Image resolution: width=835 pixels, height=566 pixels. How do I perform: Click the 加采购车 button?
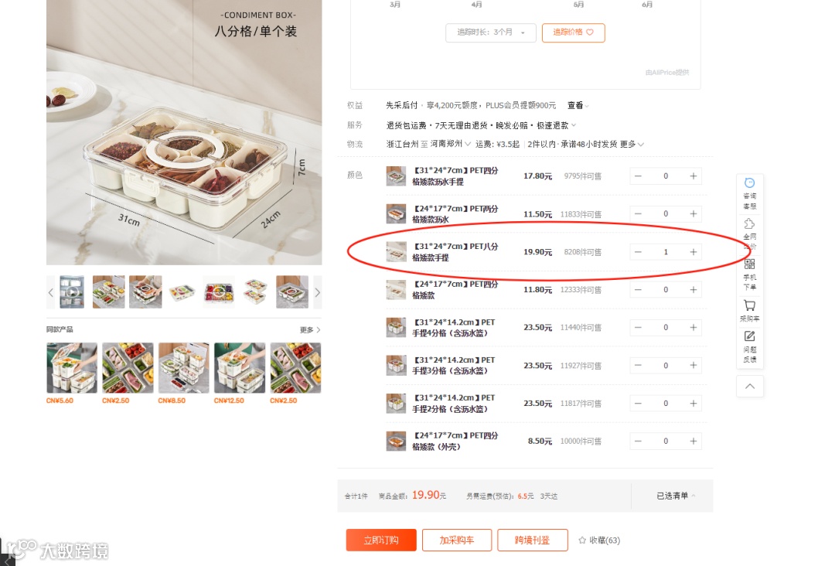point(456,540)
